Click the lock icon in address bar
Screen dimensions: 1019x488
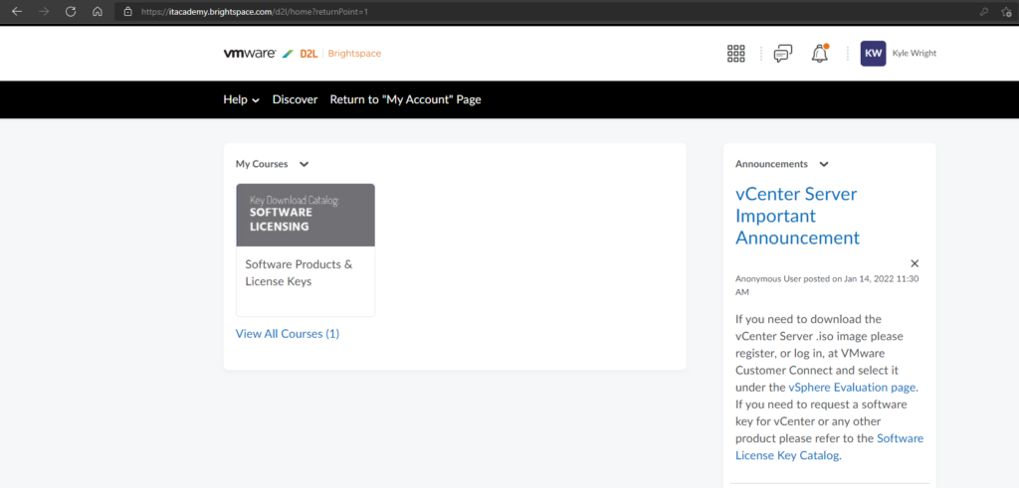point(128,11)
